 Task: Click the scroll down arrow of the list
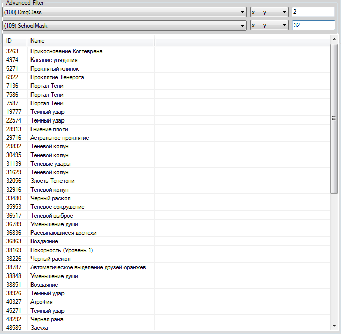click(334, 326)
